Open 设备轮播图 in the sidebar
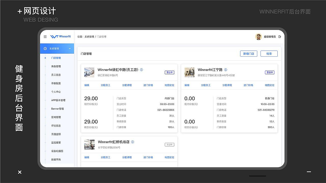 [x=57, y=151]
